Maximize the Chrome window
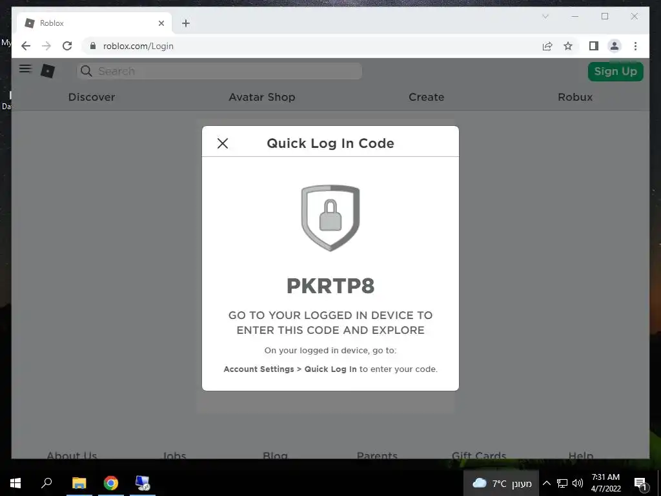661x496 pixels. (x=604, y=16)
